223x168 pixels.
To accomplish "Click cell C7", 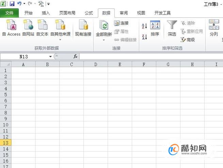I will pos(71,107).
